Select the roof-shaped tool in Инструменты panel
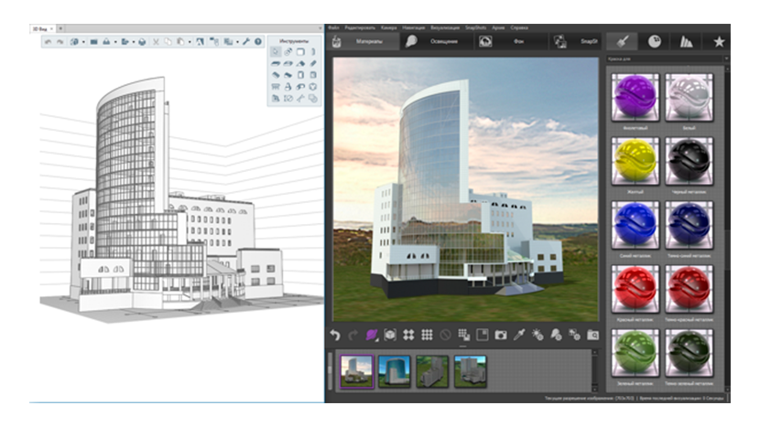 pyautogui.click(x=300, y=63)
